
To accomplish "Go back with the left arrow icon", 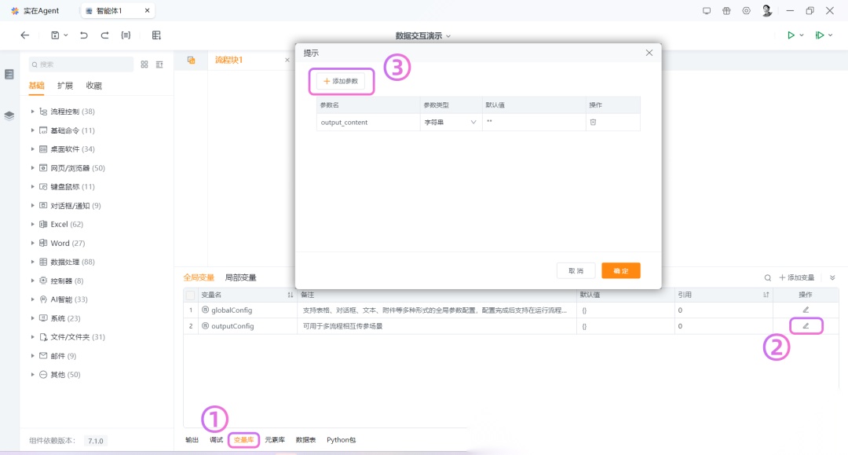I will coord(25,35).
